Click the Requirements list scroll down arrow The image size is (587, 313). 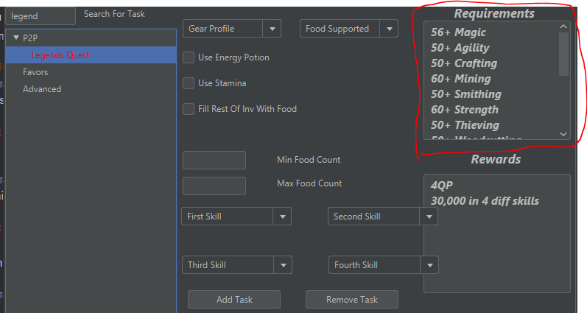pos(563,134)
